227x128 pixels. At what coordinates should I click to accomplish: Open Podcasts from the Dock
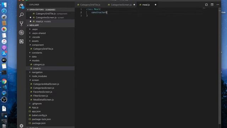point(4,48)
